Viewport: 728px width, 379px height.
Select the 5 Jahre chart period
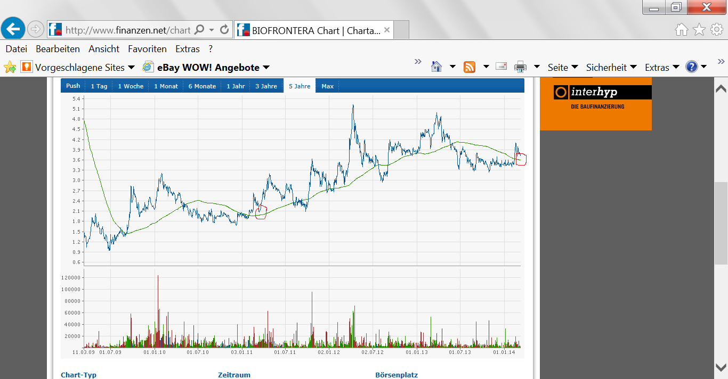300,86
